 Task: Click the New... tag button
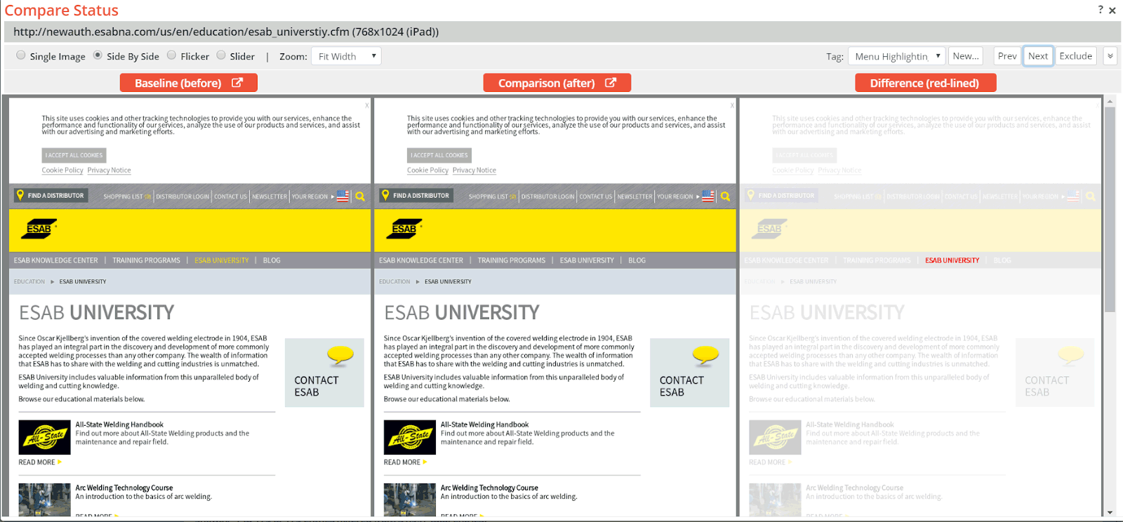pyautogui.click(x=966, y=56)
